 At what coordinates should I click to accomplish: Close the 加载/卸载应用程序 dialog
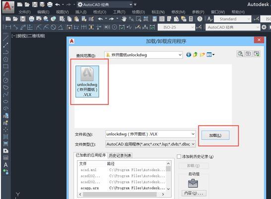(x=259, y=40)
